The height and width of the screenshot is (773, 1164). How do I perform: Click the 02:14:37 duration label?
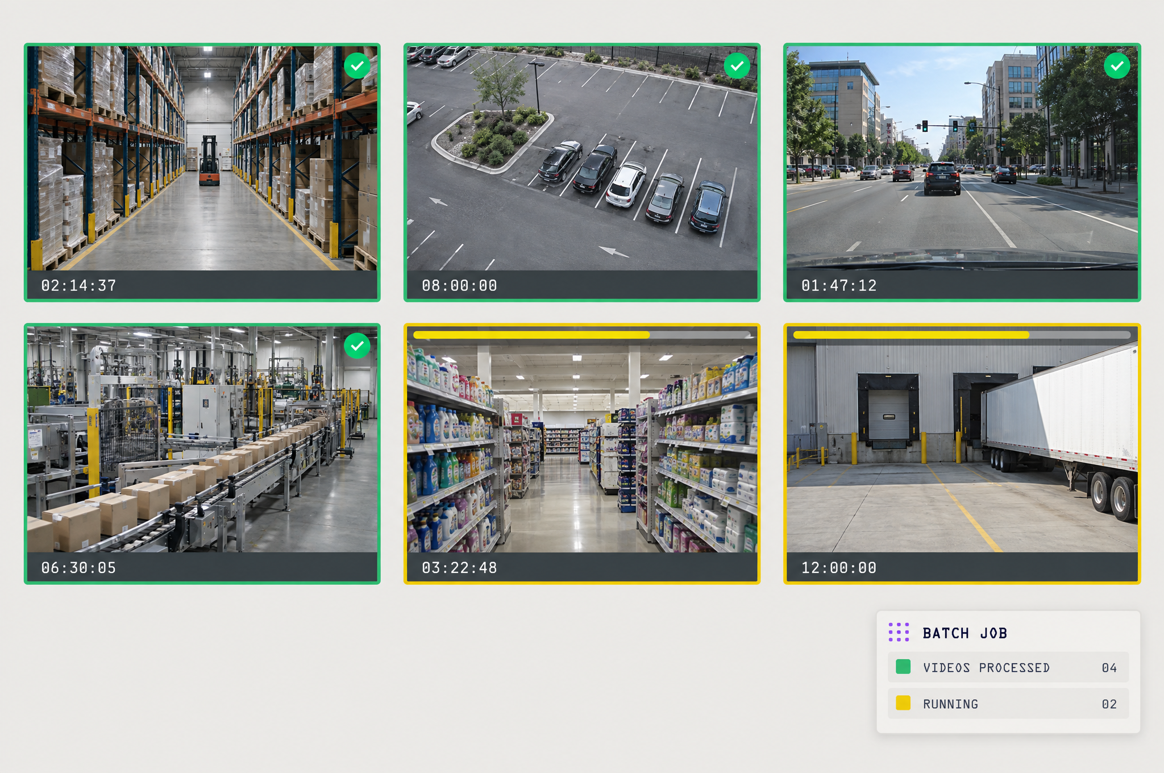point(78,285)
